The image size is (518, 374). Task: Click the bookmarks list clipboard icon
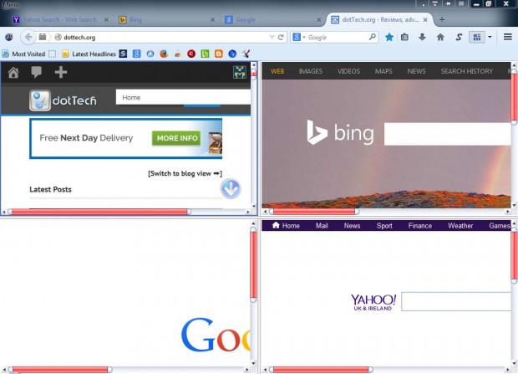coord(404,37)
